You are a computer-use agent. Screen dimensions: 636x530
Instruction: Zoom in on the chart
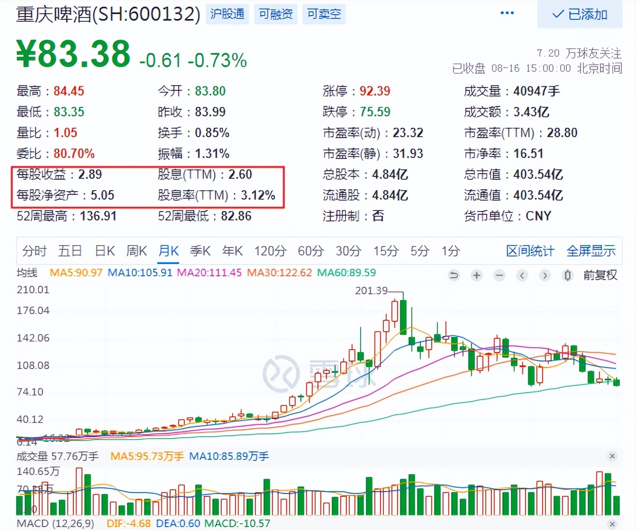pos(476,275)
